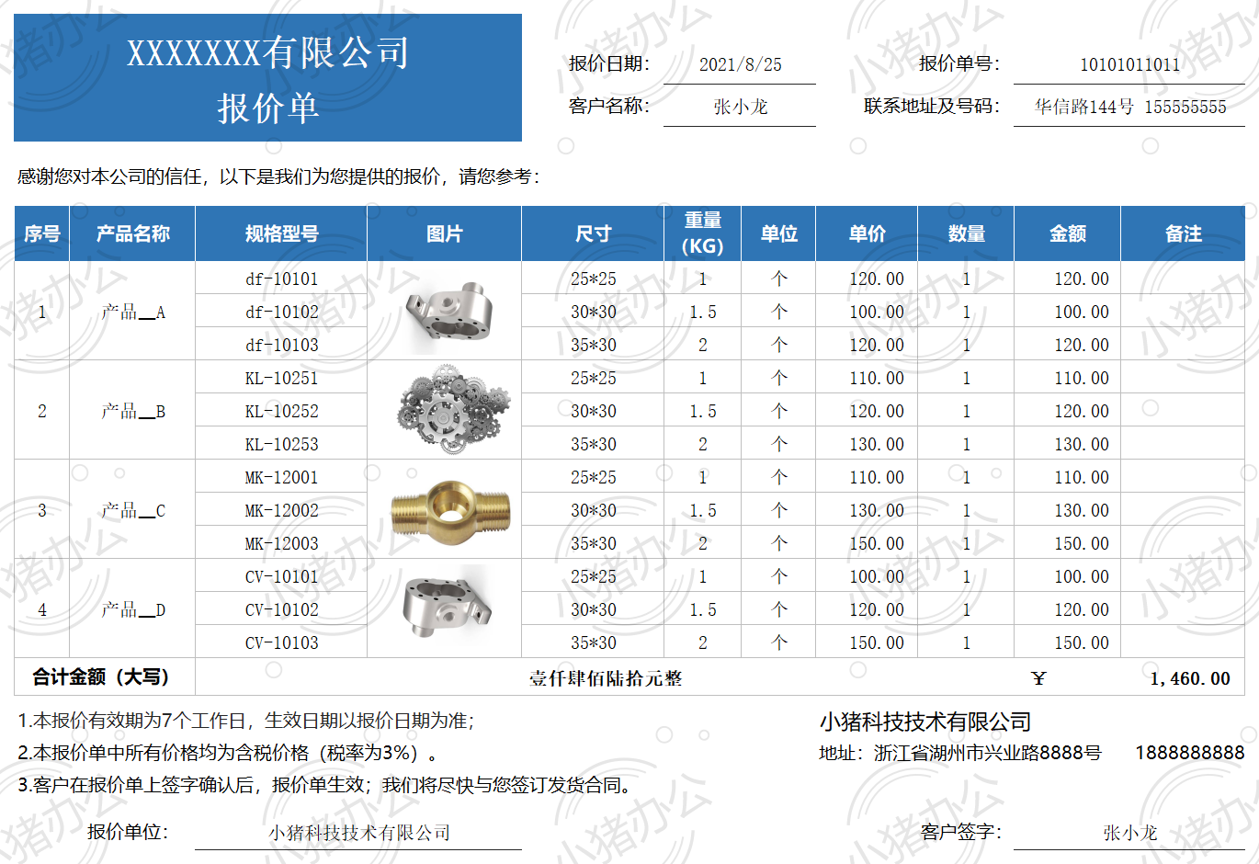Viewport: 1259px width, 864px height.
Task: Select the 130.00 unit price in KL-10253 row
Action: tap(868, 444)
